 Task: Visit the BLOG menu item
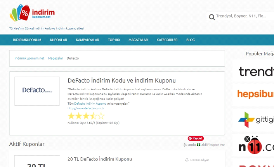tap(190, 40)
